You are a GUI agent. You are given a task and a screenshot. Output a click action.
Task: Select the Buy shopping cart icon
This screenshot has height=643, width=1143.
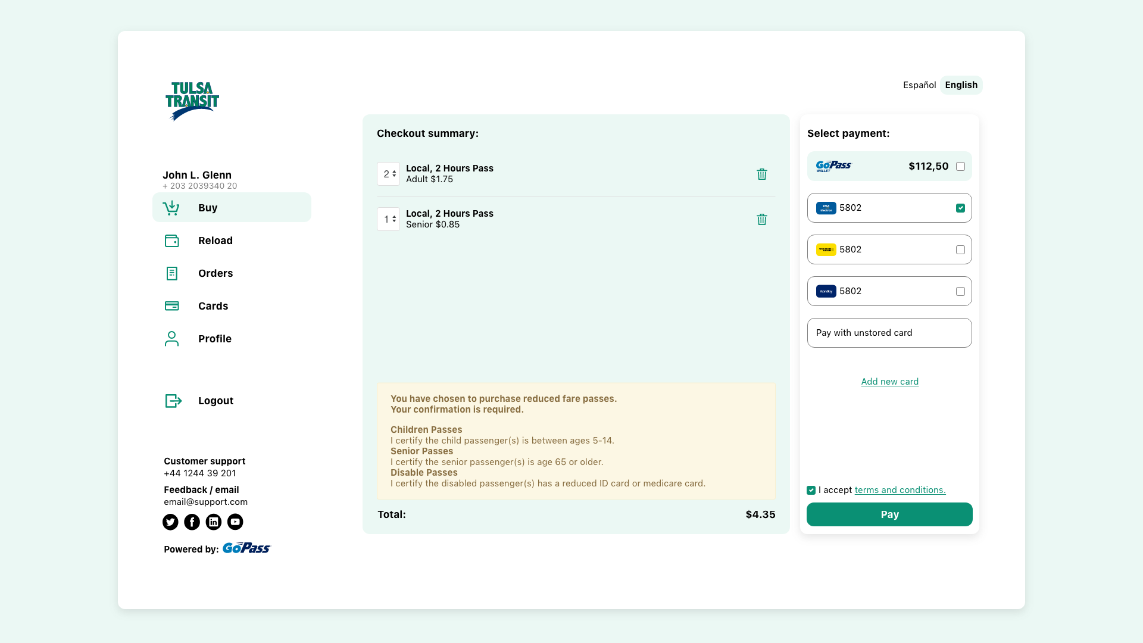(171, 208)
